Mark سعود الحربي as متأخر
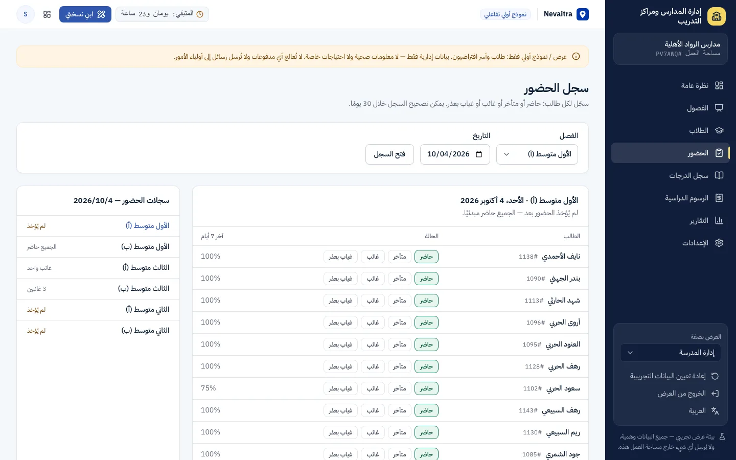 click(400, 388)
